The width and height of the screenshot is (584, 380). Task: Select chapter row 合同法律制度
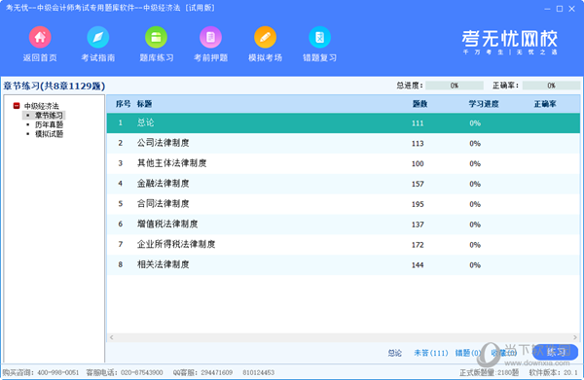[x=343, y=204]
